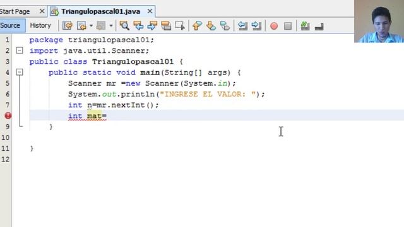Close the Start Page tab

(42, 11)
